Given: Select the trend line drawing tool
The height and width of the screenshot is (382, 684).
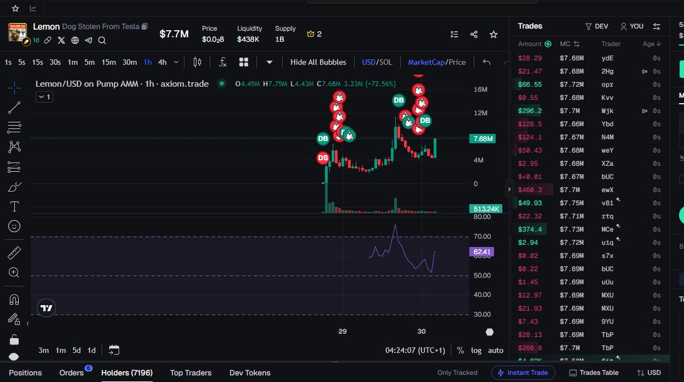Looking at the screenshot, I should click(x=15, y=107).
